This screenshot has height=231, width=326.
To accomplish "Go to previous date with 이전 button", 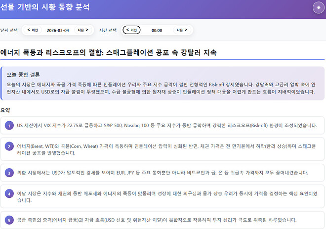I will pos(33,30).
